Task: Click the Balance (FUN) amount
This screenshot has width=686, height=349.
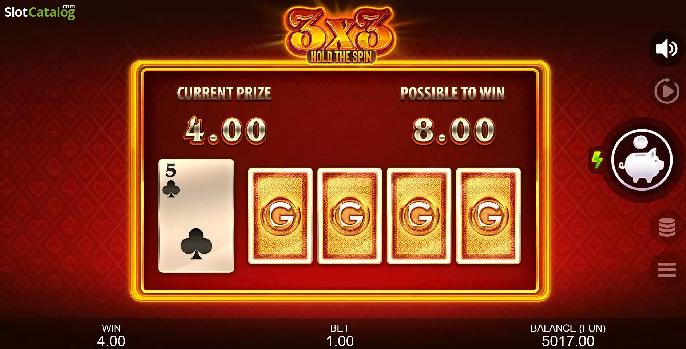Action: point(568,341)
